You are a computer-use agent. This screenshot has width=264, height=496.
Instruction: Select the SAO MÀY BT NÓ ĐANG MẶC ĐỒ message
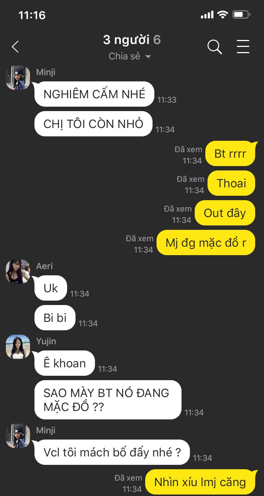pyautogui.click(x=108, y=400)
